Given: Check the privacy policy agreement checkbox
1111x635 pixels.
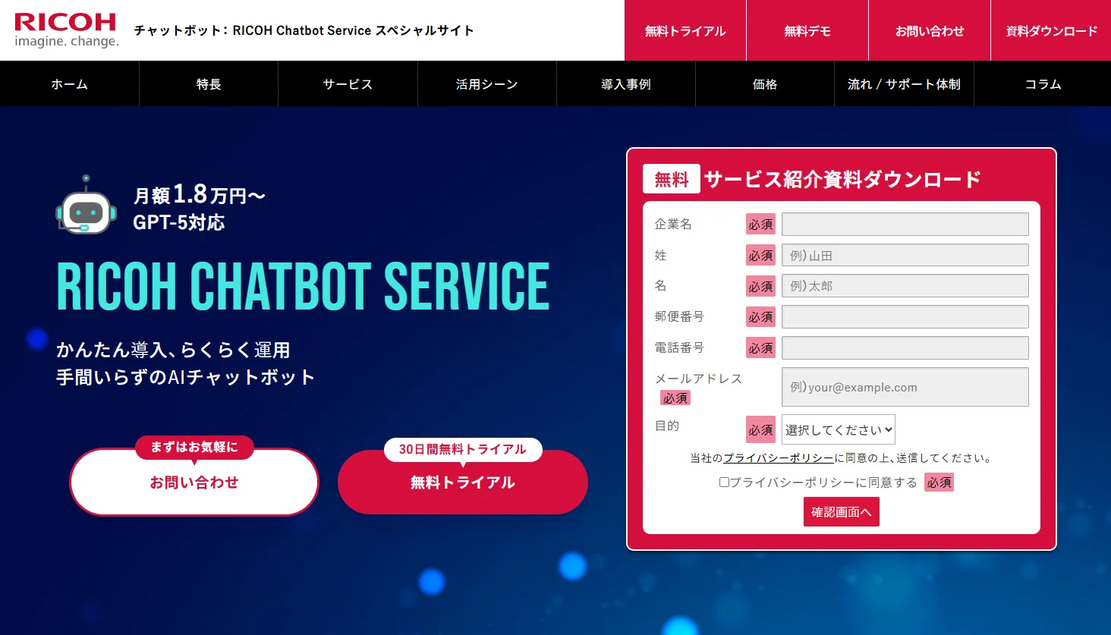Looking at the screenshot, I should pyautogui.click(x=724, y=483).
